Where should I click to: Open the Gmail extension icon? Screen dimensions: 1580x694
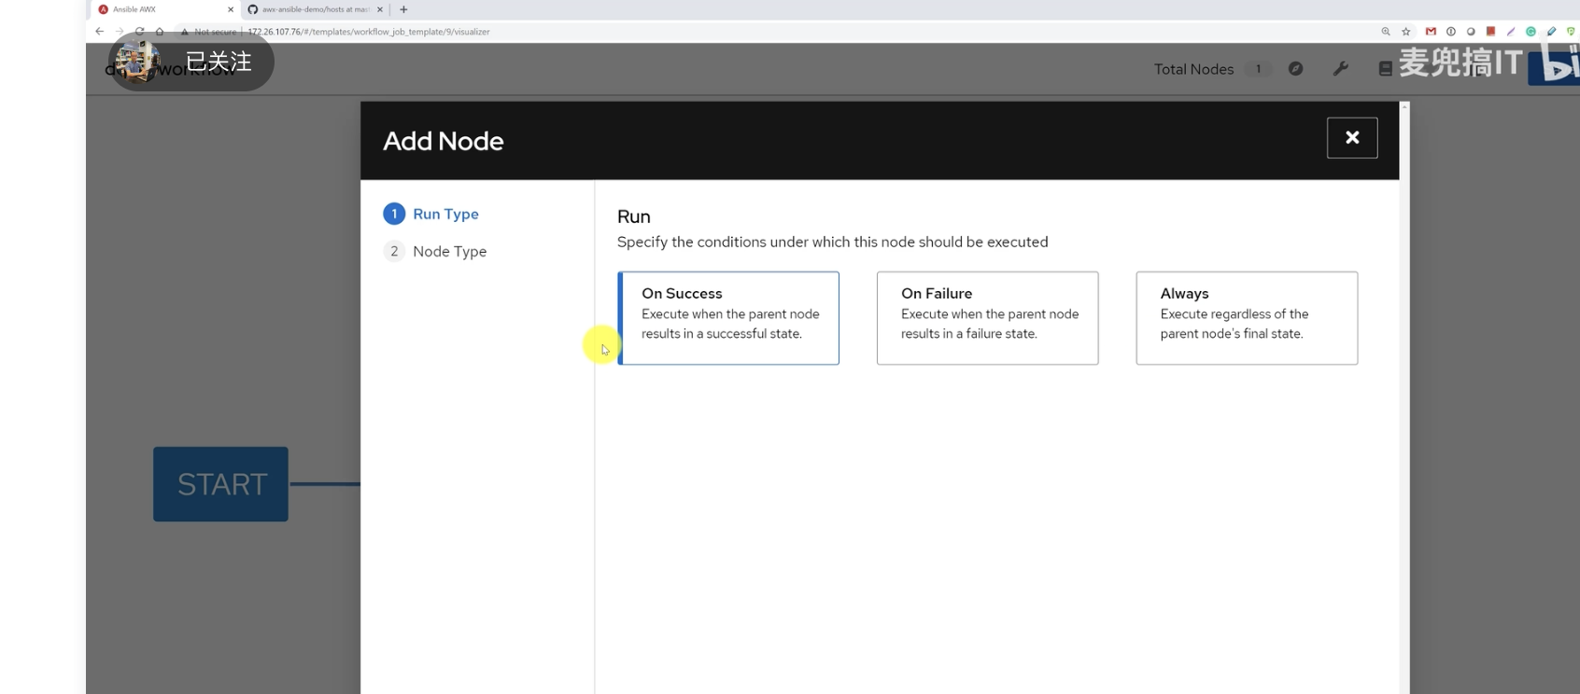[x=1431, y=32]
